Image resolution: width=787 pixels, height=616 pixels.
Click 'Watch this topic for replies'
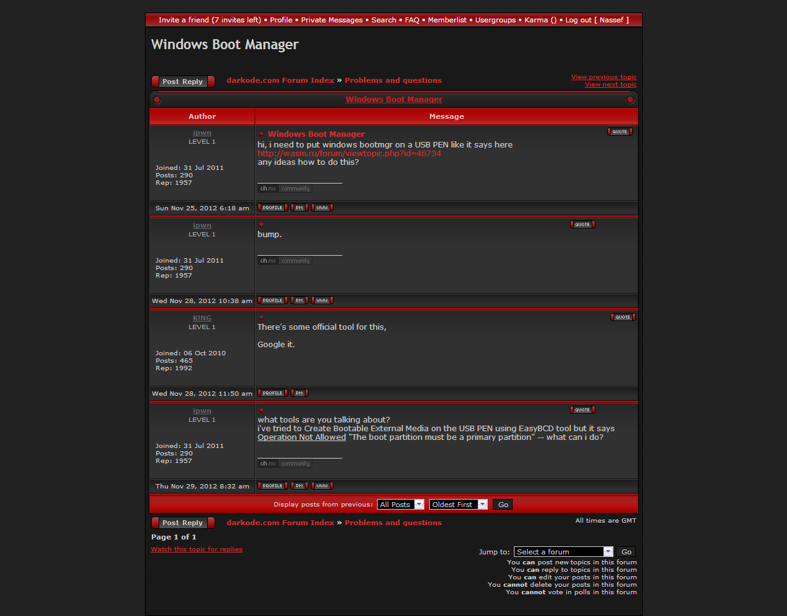(197, 549)
